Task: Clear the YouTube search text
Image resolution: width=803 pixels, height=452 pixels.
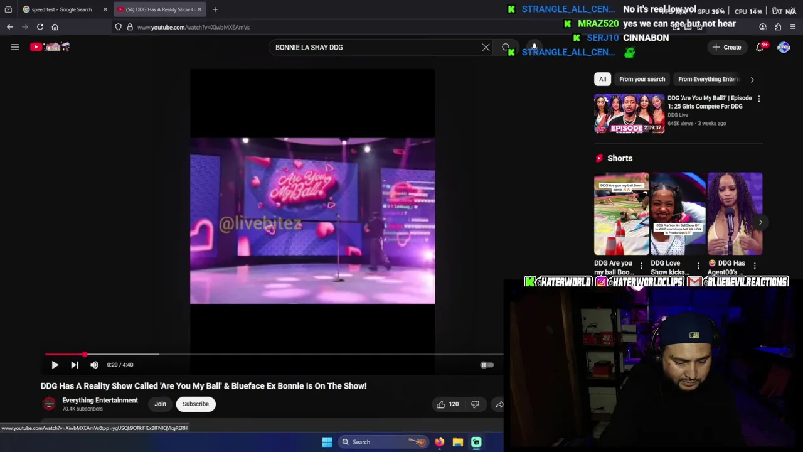Action: 486,47
